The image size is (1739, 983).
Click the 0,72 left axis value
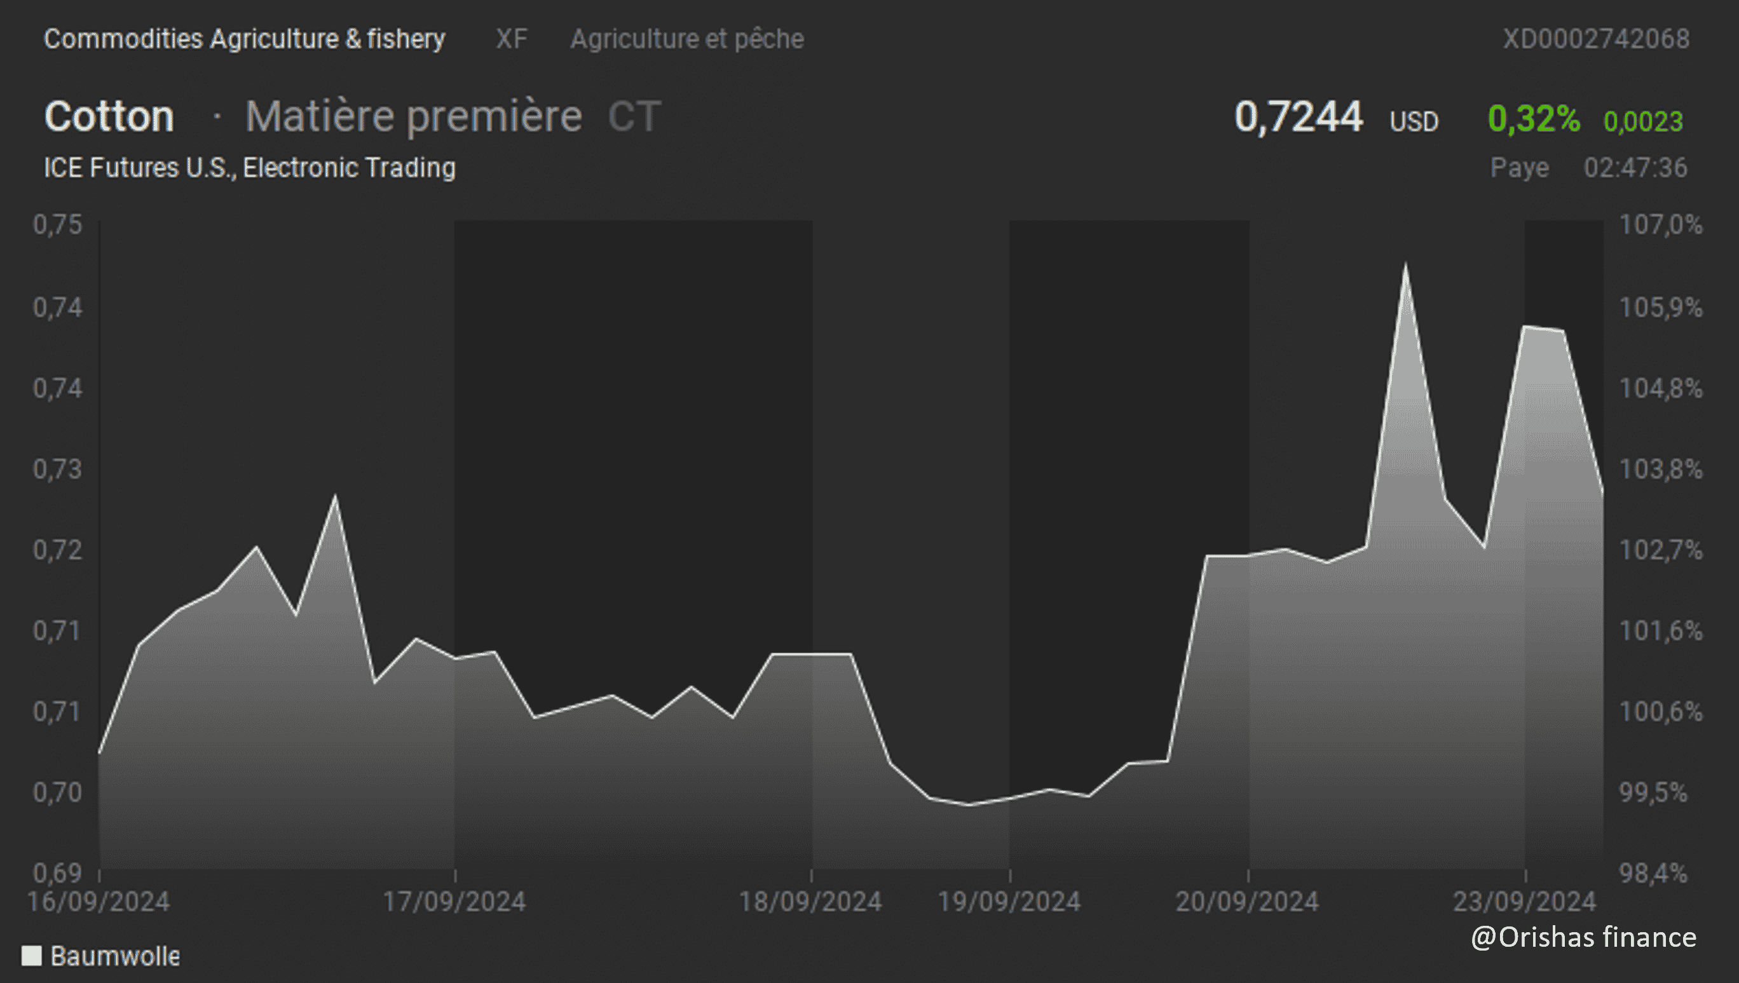pos(57,550)
